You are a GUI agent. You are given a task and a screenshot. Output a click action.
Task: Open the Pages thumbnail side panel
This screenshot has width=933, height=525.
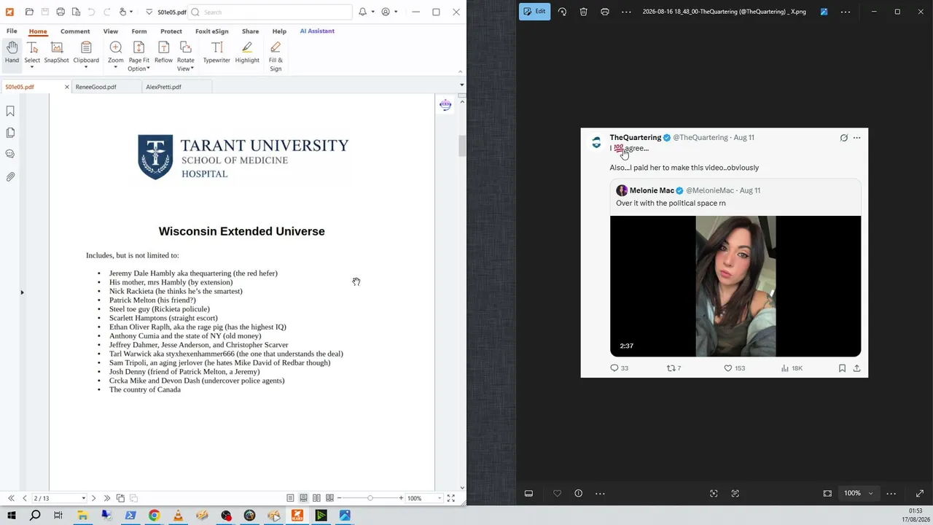click(10, 133)
